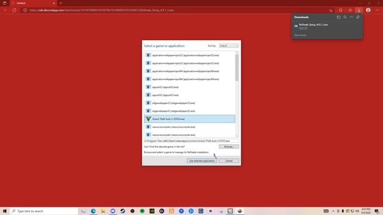This screenshot has width=383, height=215.
Task: Open the notification center icon
Action: pos(376,211)
